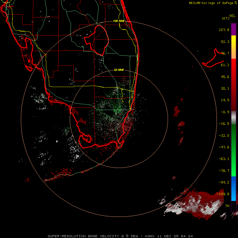Click the 92.3 velocity scale value
Viewport: 238px width, 238px height.
click(225, 42)
